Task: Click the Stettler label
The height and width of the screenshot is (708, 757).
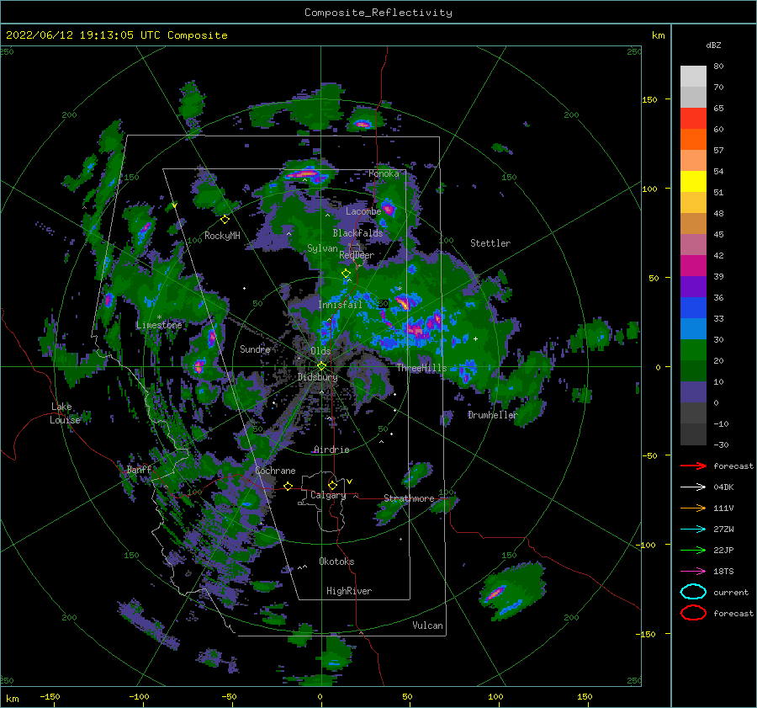Action: (x=490, y=243)
